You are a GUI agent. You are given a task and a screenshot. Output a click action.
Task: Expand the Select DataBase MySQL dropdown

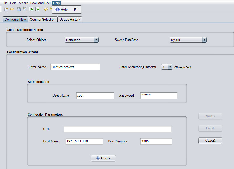tap(188, 40)
